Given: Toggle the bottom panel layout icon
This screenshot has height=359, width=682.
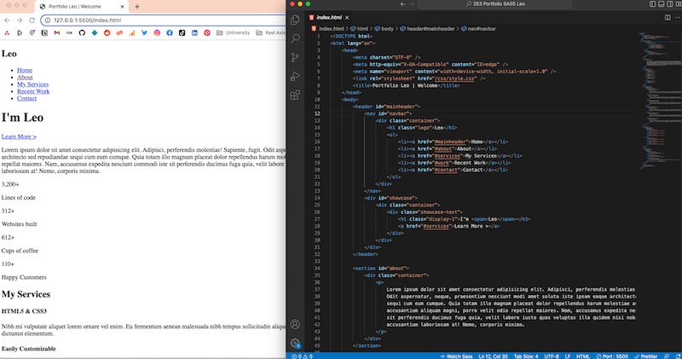Looking at the screenshot, I should point(662,4).
